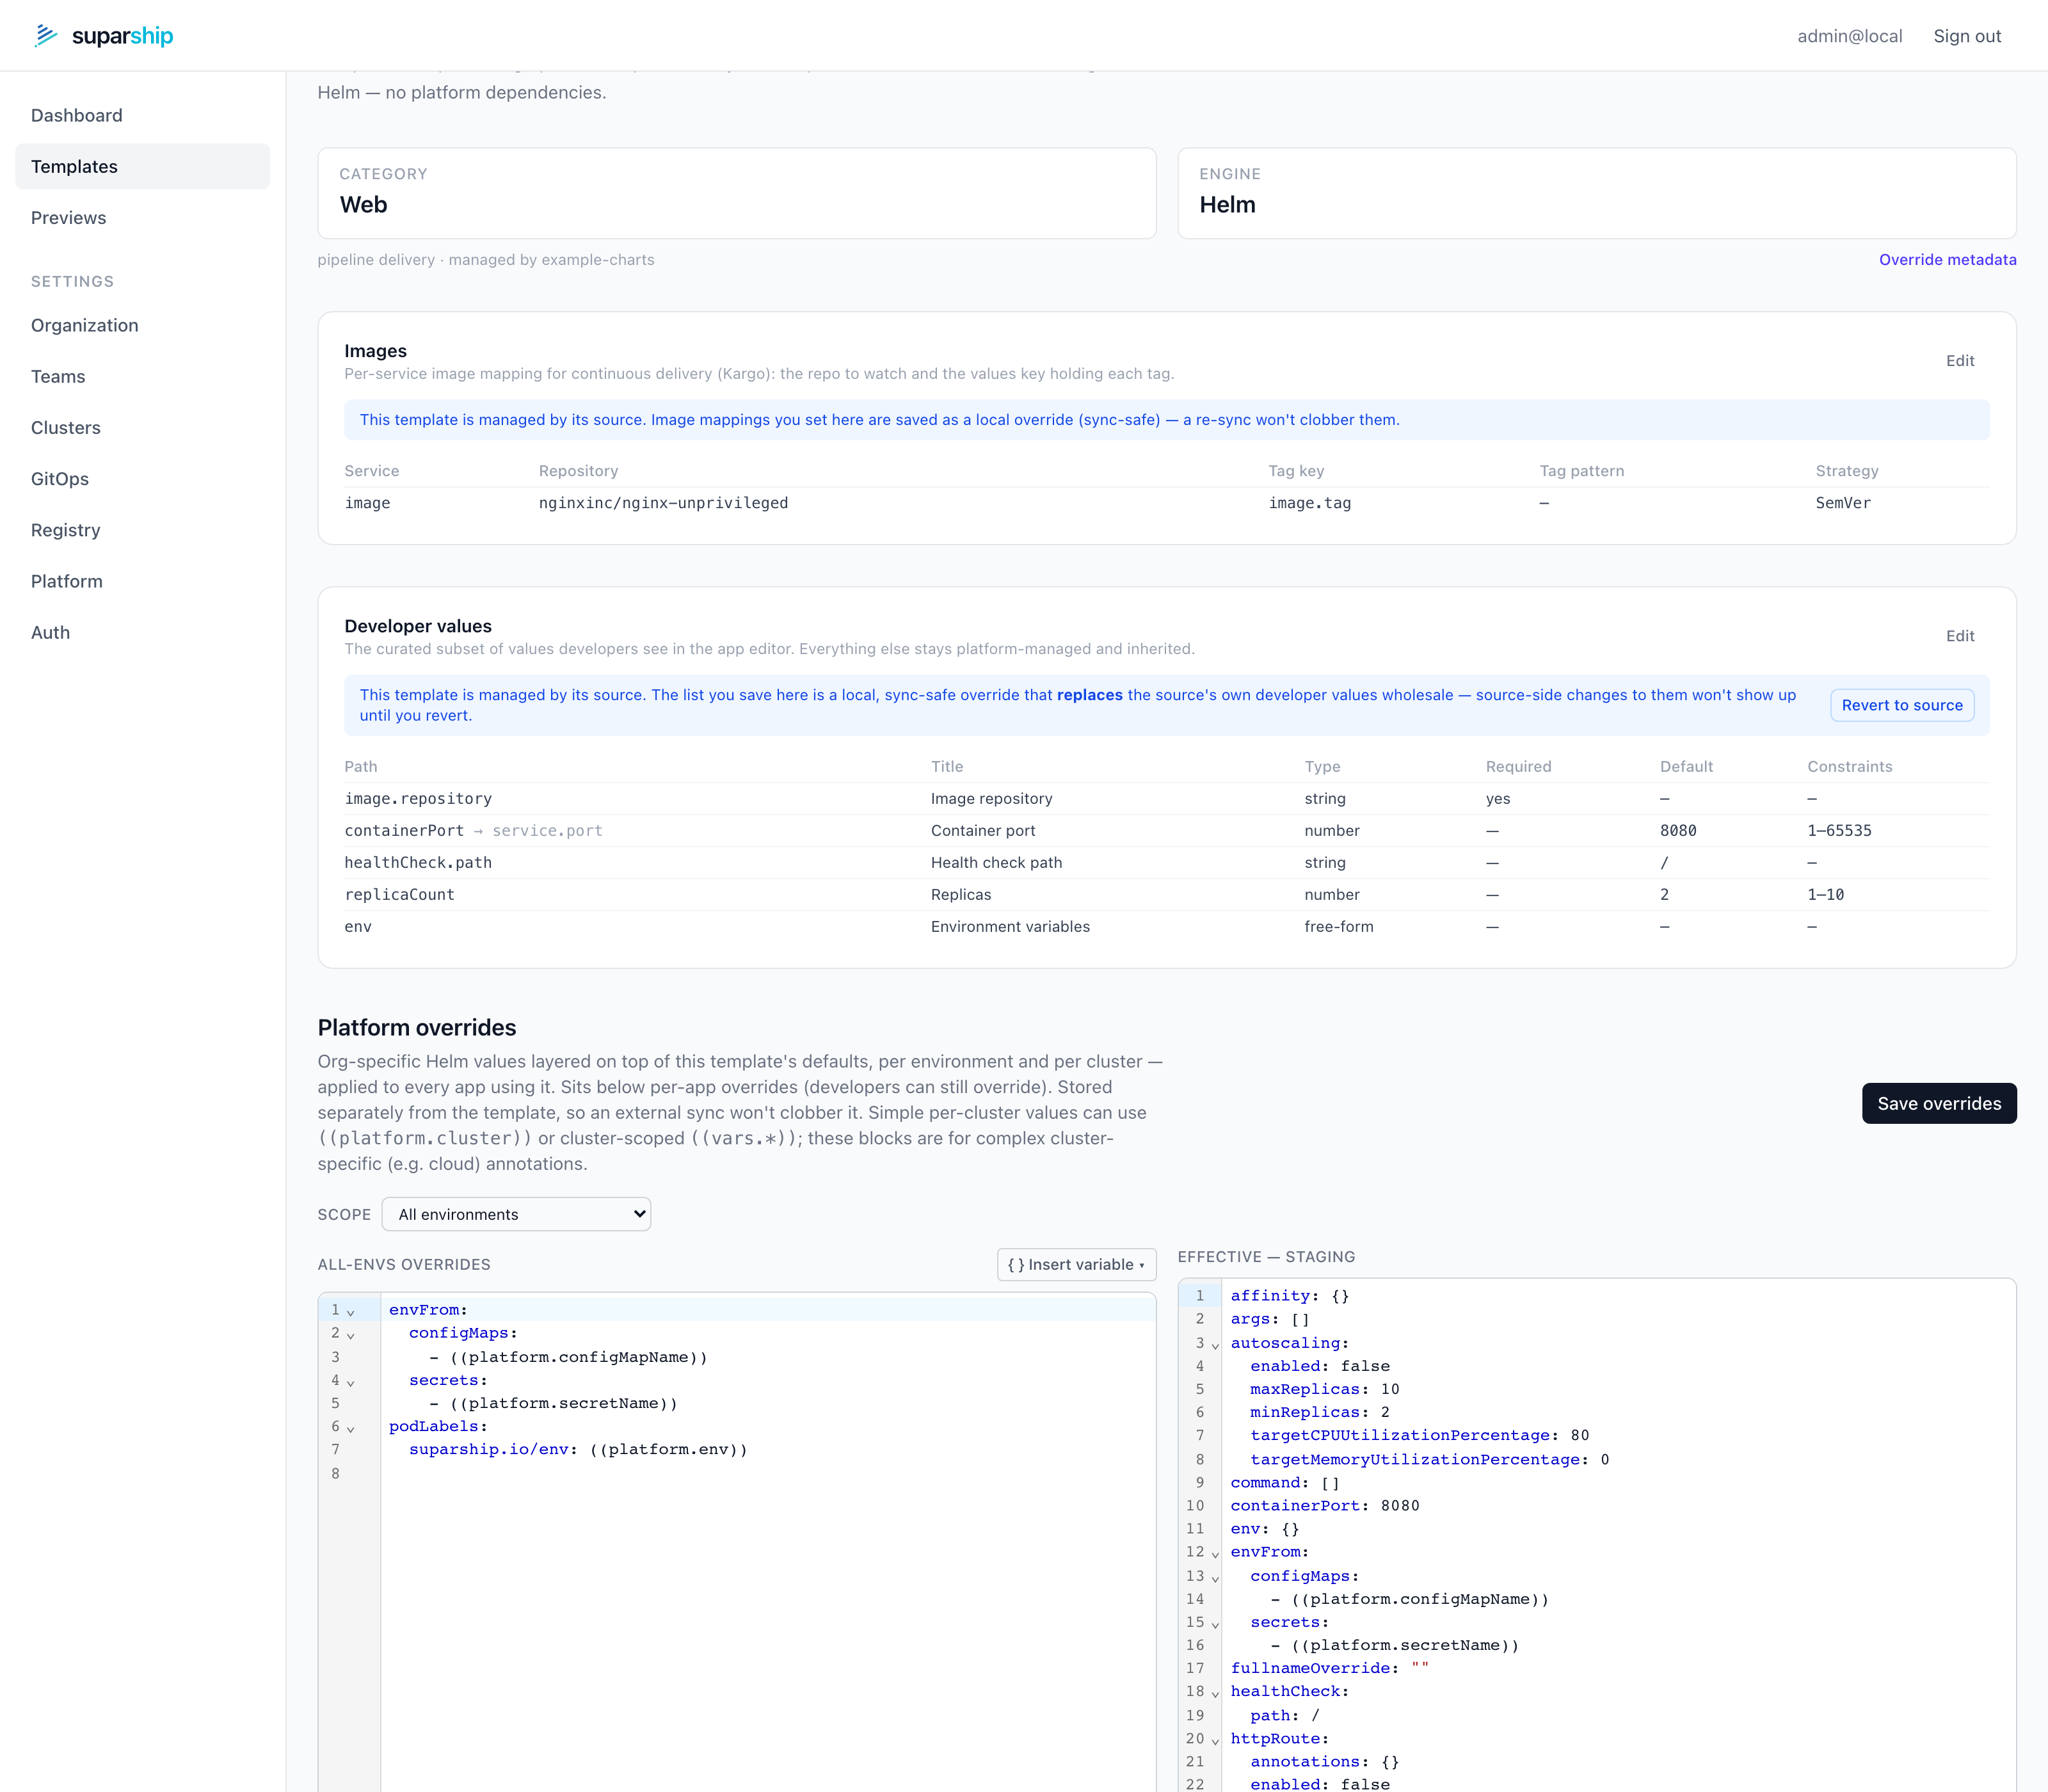Screen dimensions: 2048x1792
Task: Click image.tag tag key cell
Action: [1310, 503]
